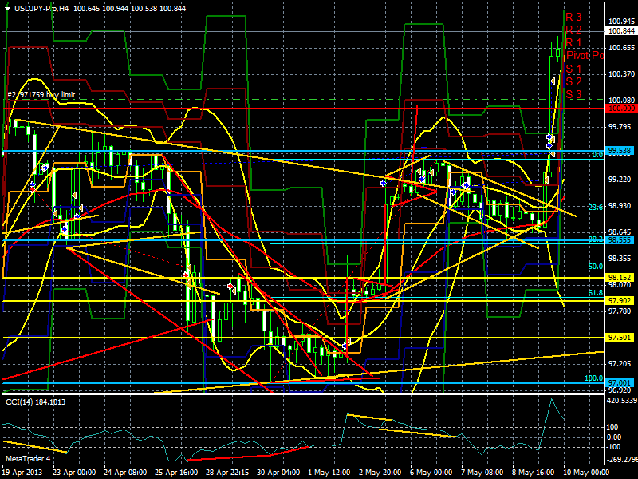Click the Fibonacci 61.8 level label
The width and height of the screenshot is (638, 479).
pyautogui.click(x=596, y=293)
